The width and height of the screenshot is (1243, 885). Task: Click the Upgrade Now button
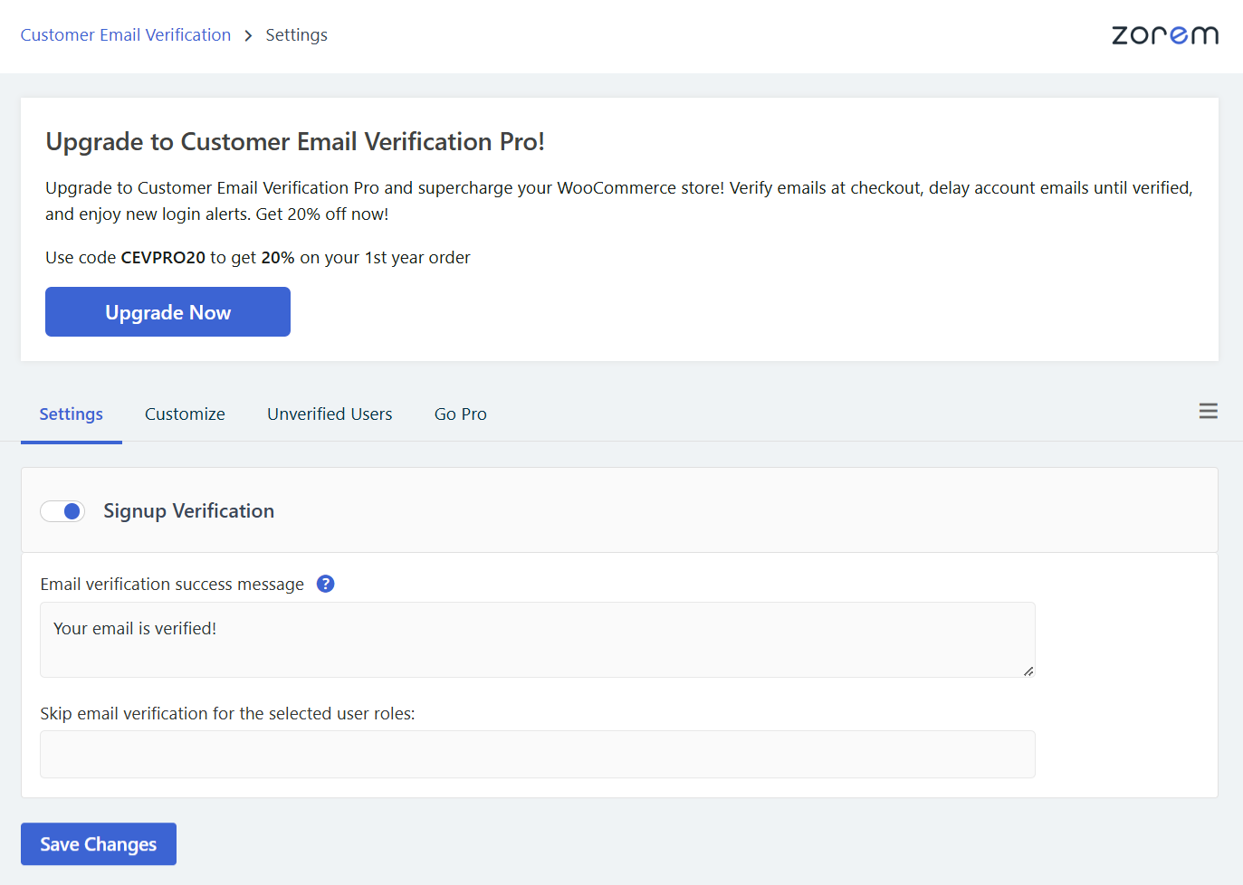pyautogui.click(x=167, y=312)
